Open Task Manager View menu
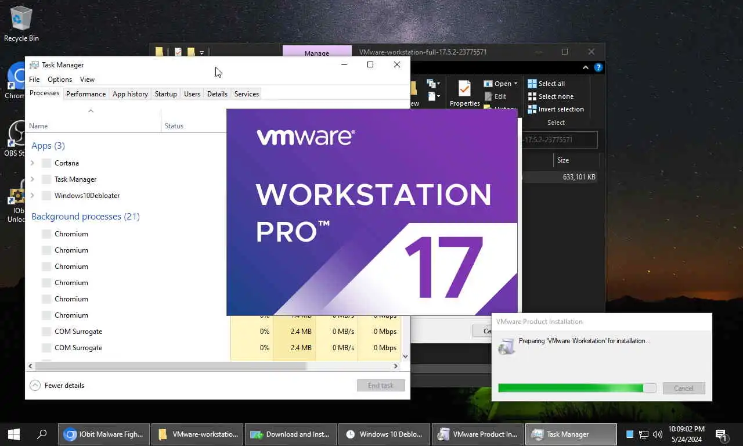 (87, 80)
